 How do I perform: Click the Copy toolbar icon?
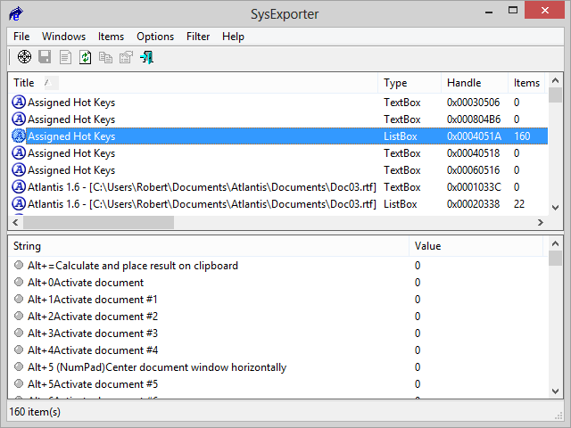106,58
